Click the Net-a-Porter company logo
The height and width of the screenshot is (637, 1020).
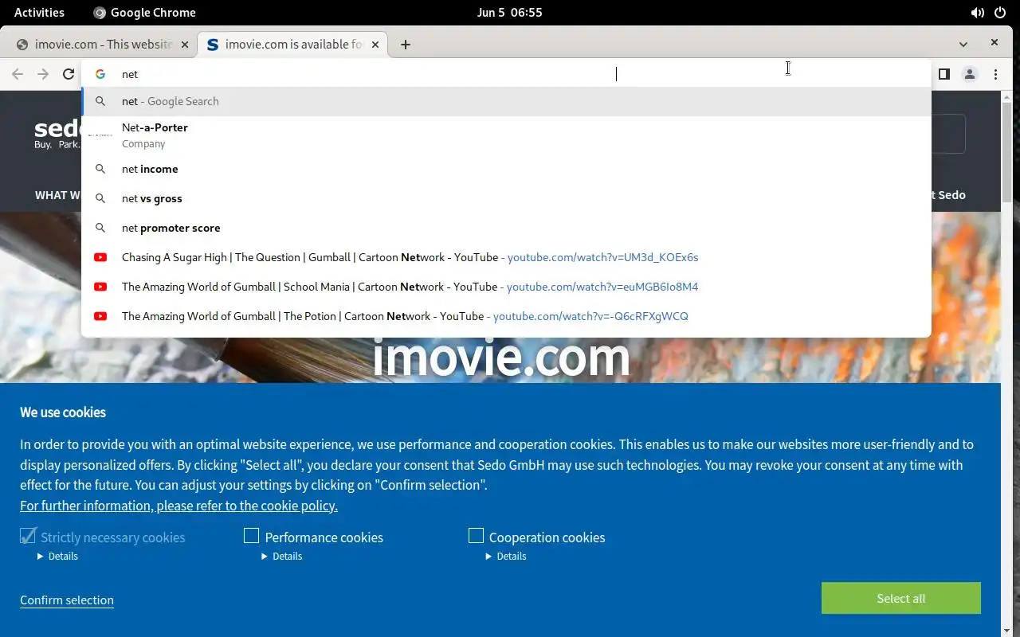pos(100,135)
